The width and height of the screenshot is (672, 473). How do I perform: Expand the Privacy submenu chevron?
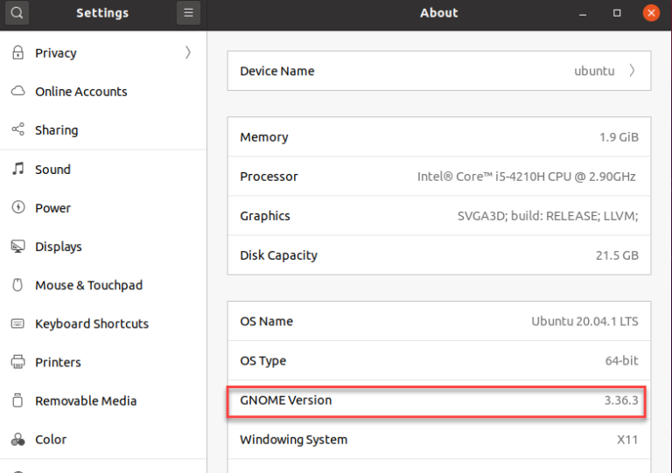point(188,52)
